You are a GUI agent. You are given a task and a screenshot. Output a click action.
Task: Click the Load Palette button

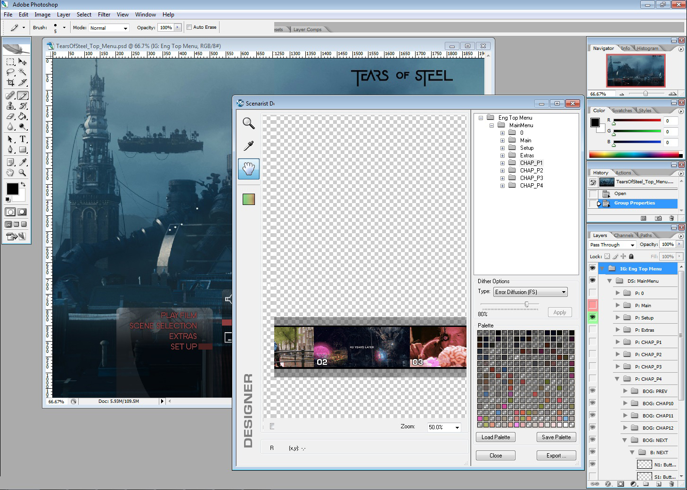click(495, 437)
